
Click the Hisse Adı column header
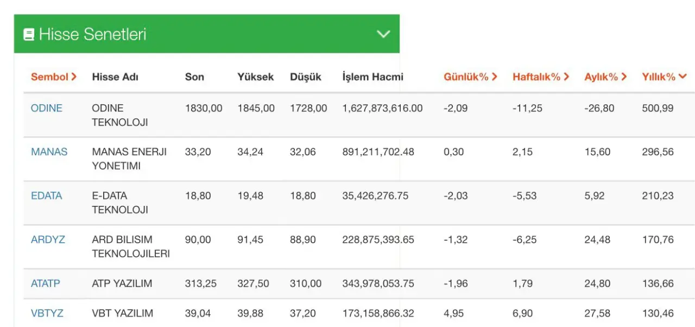(x=115, y=77)
